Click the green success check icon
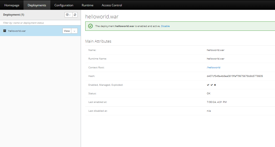Image resolution: width=275 pixels, height=147 pixels. click(90, 26)
